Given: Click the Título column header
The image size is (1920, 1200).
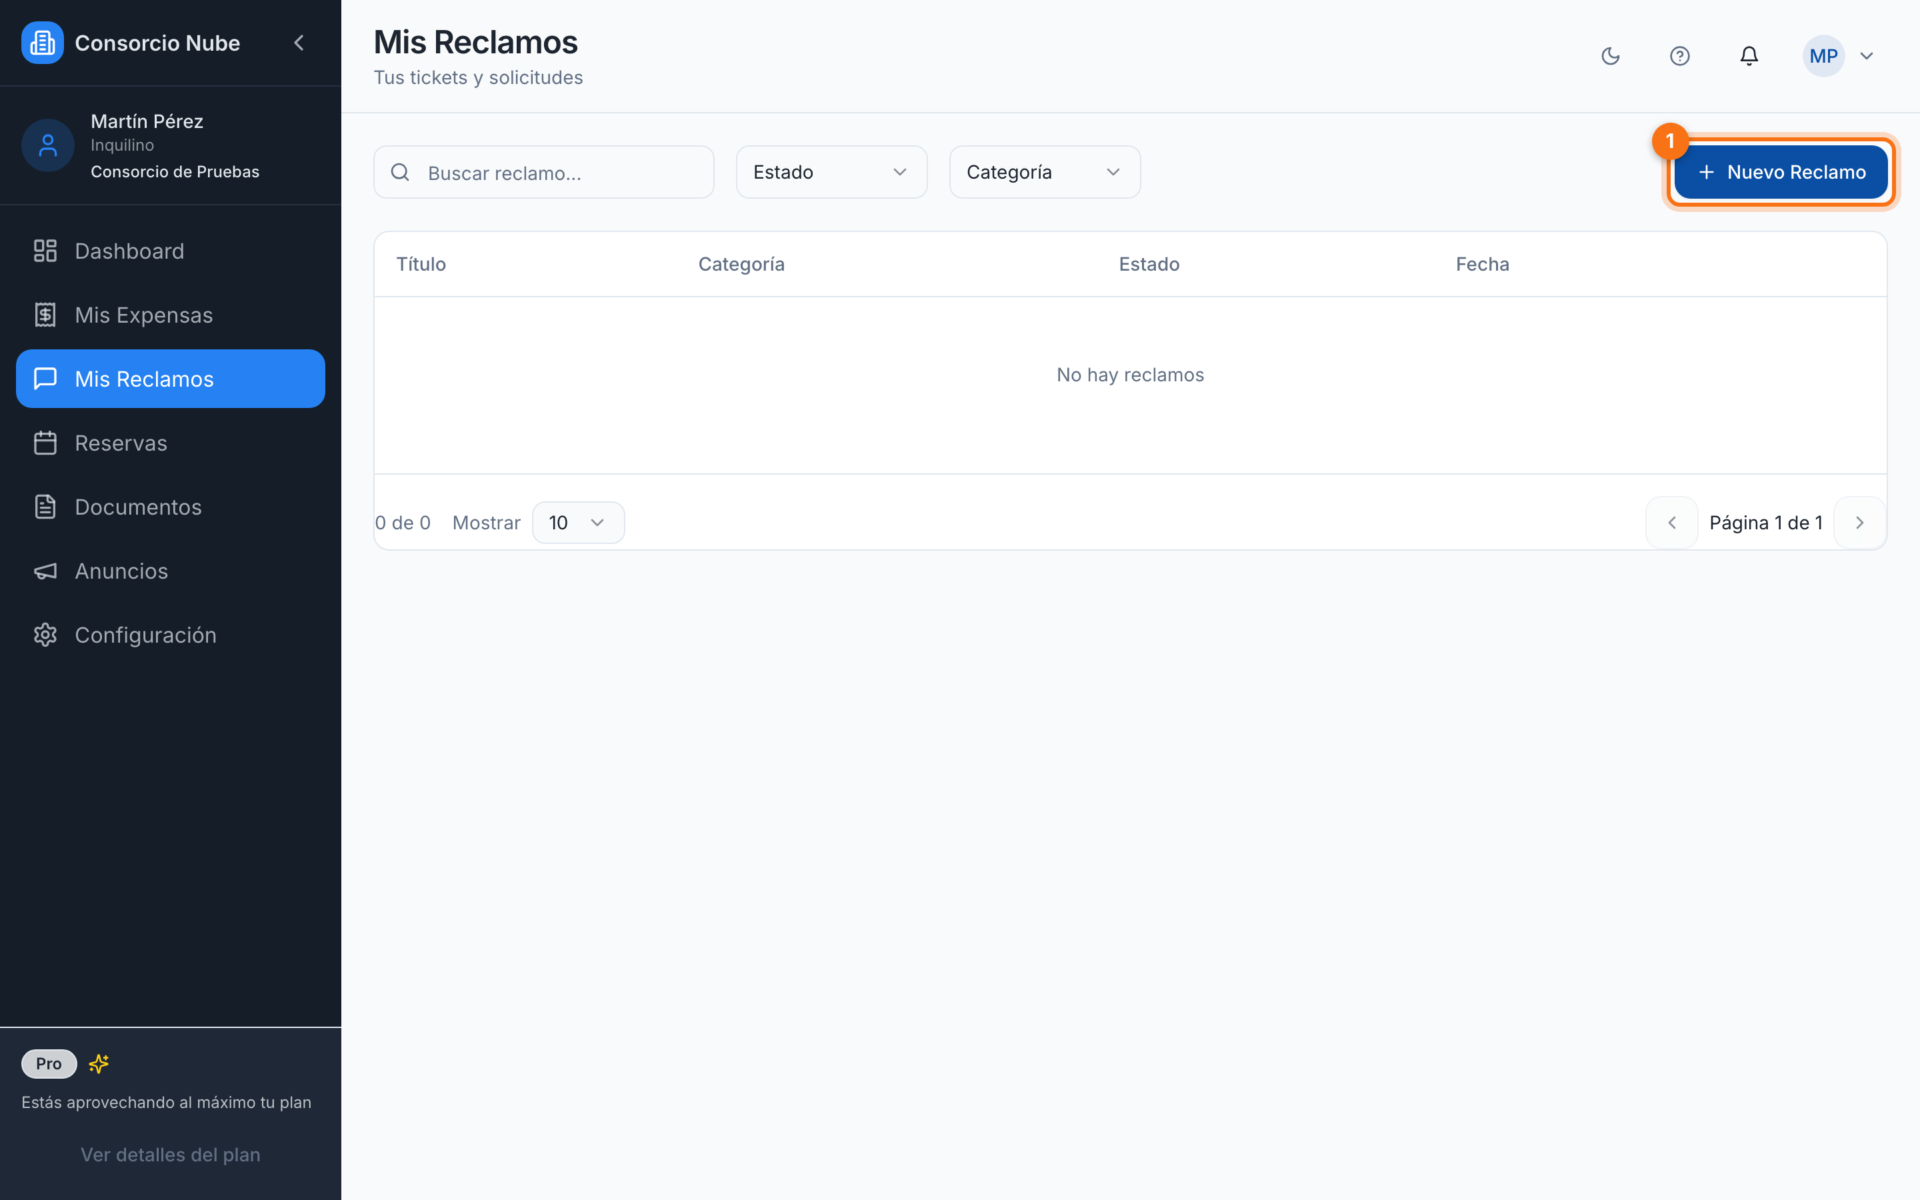Looking at the screenshot, I should click(421, 264).
